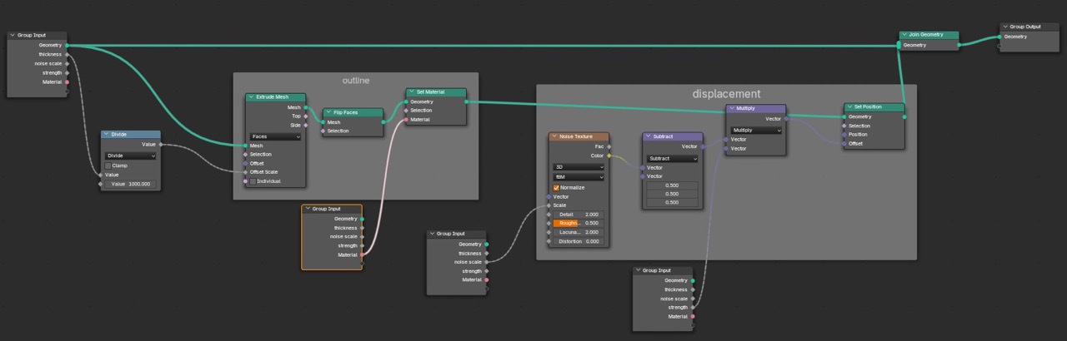Click Extrude Mesh's Top output socket

pyautogui.click(x=306, y=116)
